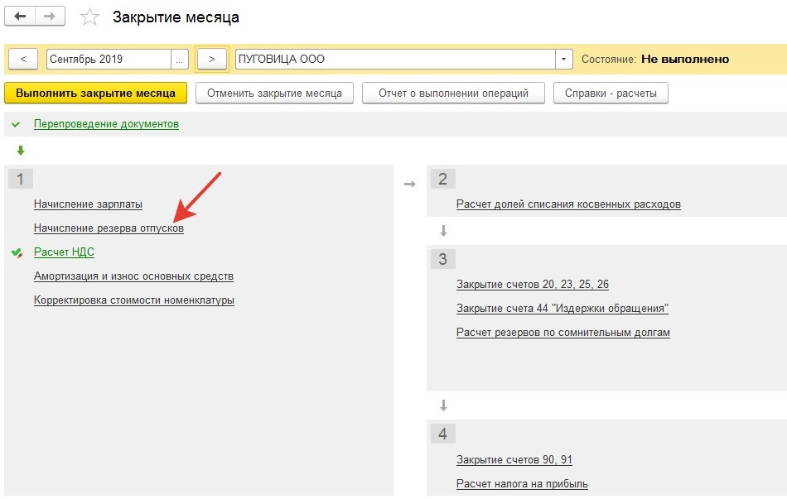Click the forward navigation arrow
Image resolution: width=787 pixels, height=499 pixels.
pos(50,17)
